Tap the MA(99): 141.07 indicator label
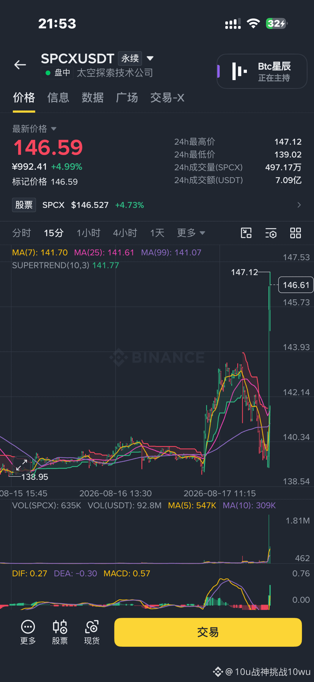This screenshot has width=314, height=682. coord(171,253)
